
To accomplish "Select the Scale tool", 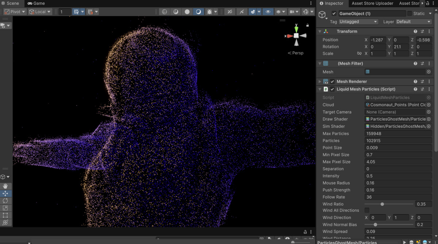I will (5, 208).
